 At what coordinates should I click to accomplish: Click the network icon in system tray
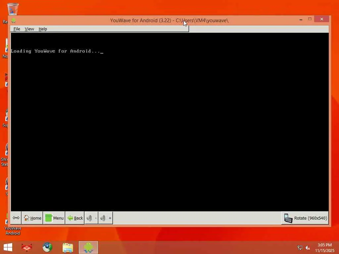(300, 248)
